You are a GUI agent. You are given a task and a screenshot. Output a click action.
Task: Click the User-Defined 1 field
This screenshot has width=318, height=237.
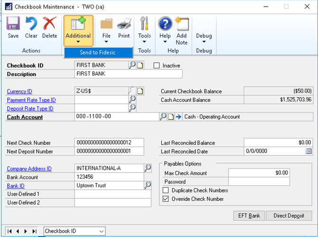click(113, 194)
